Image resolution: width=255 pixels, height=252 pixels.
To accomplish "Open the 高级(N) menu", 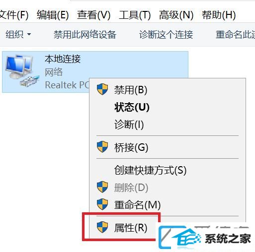I will 176,15.
